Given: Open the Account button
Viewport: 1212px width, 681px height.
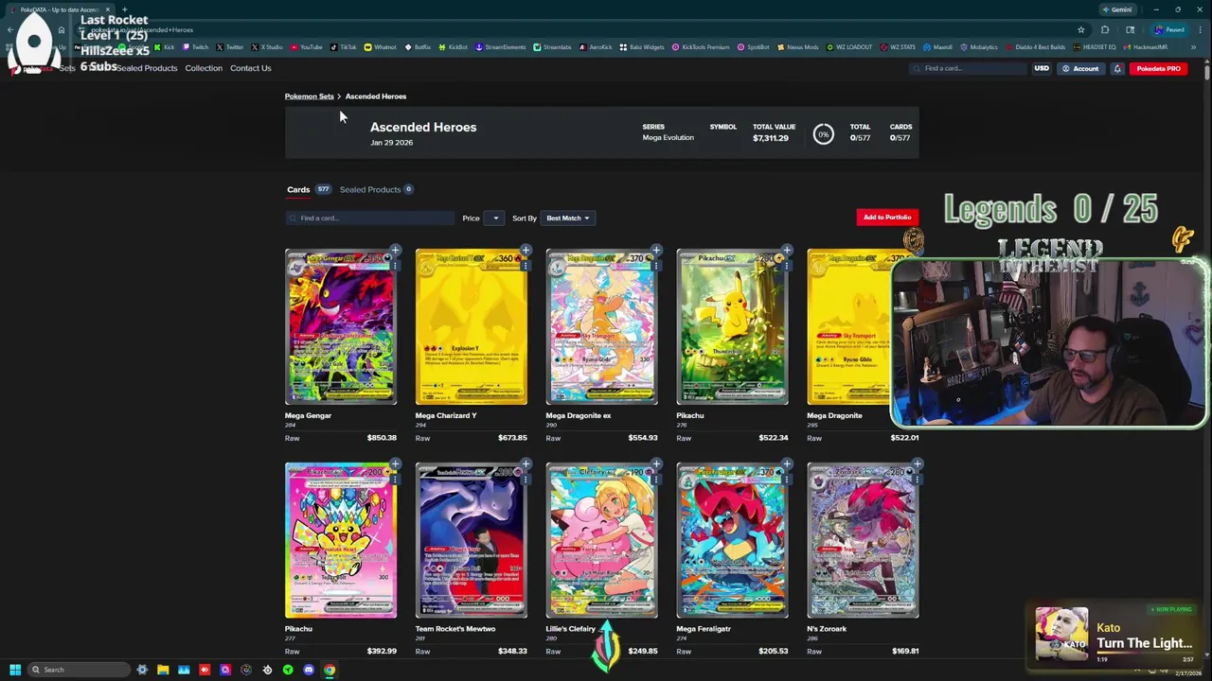Looking at the screenshot, I should click(1079, 68).
